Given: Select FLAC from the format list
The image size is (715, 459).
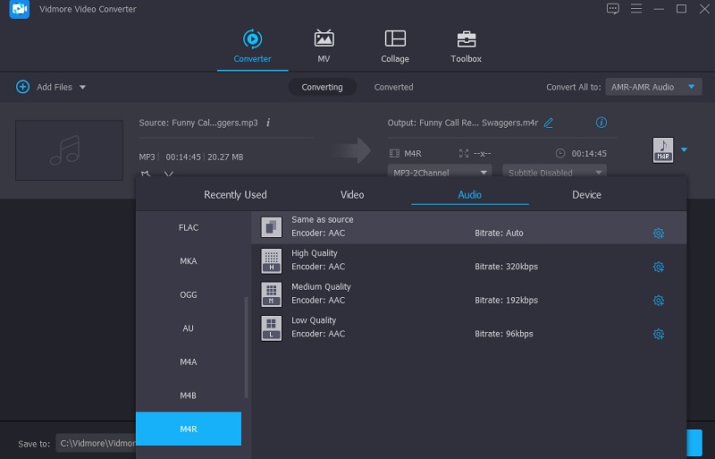Looking at the screenshot, I should (189, 227).
